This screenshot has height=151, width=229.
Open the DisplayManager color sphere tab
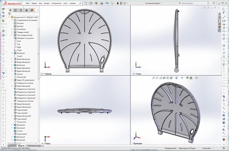pyautogui.click(x=32, y=10)
